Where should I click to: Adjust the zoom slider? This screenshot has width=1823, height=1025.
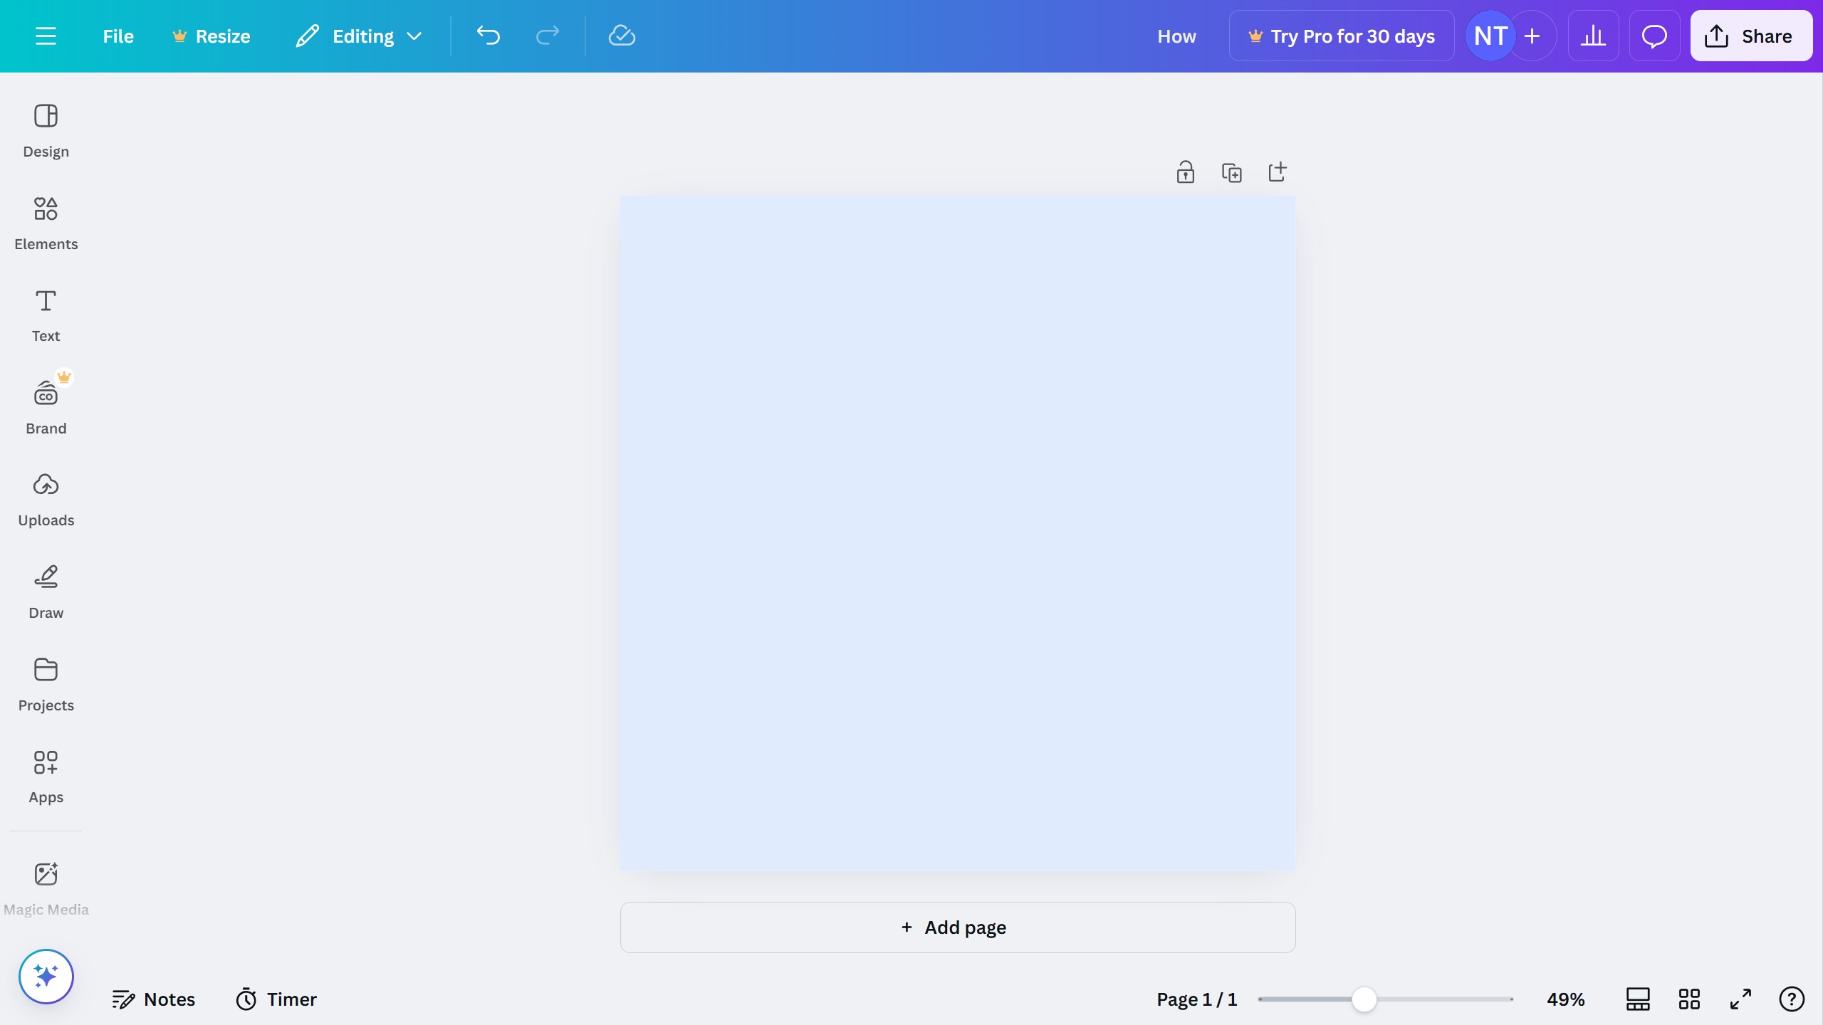tap(1362, 999)
